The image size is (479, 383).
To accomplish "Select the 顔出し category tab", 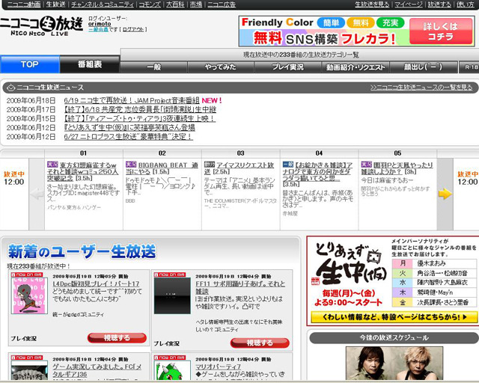I will point(424,67).
